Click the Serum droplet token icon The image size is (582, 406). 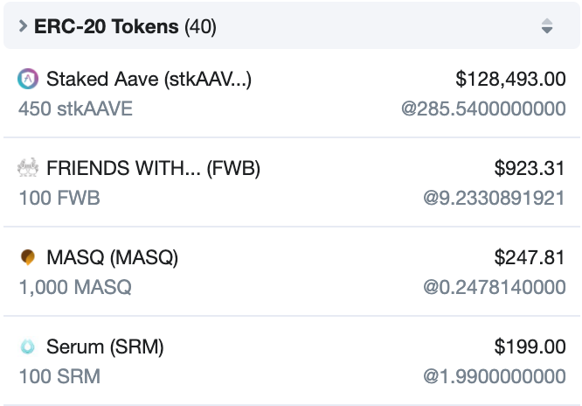tap(28, 346)
